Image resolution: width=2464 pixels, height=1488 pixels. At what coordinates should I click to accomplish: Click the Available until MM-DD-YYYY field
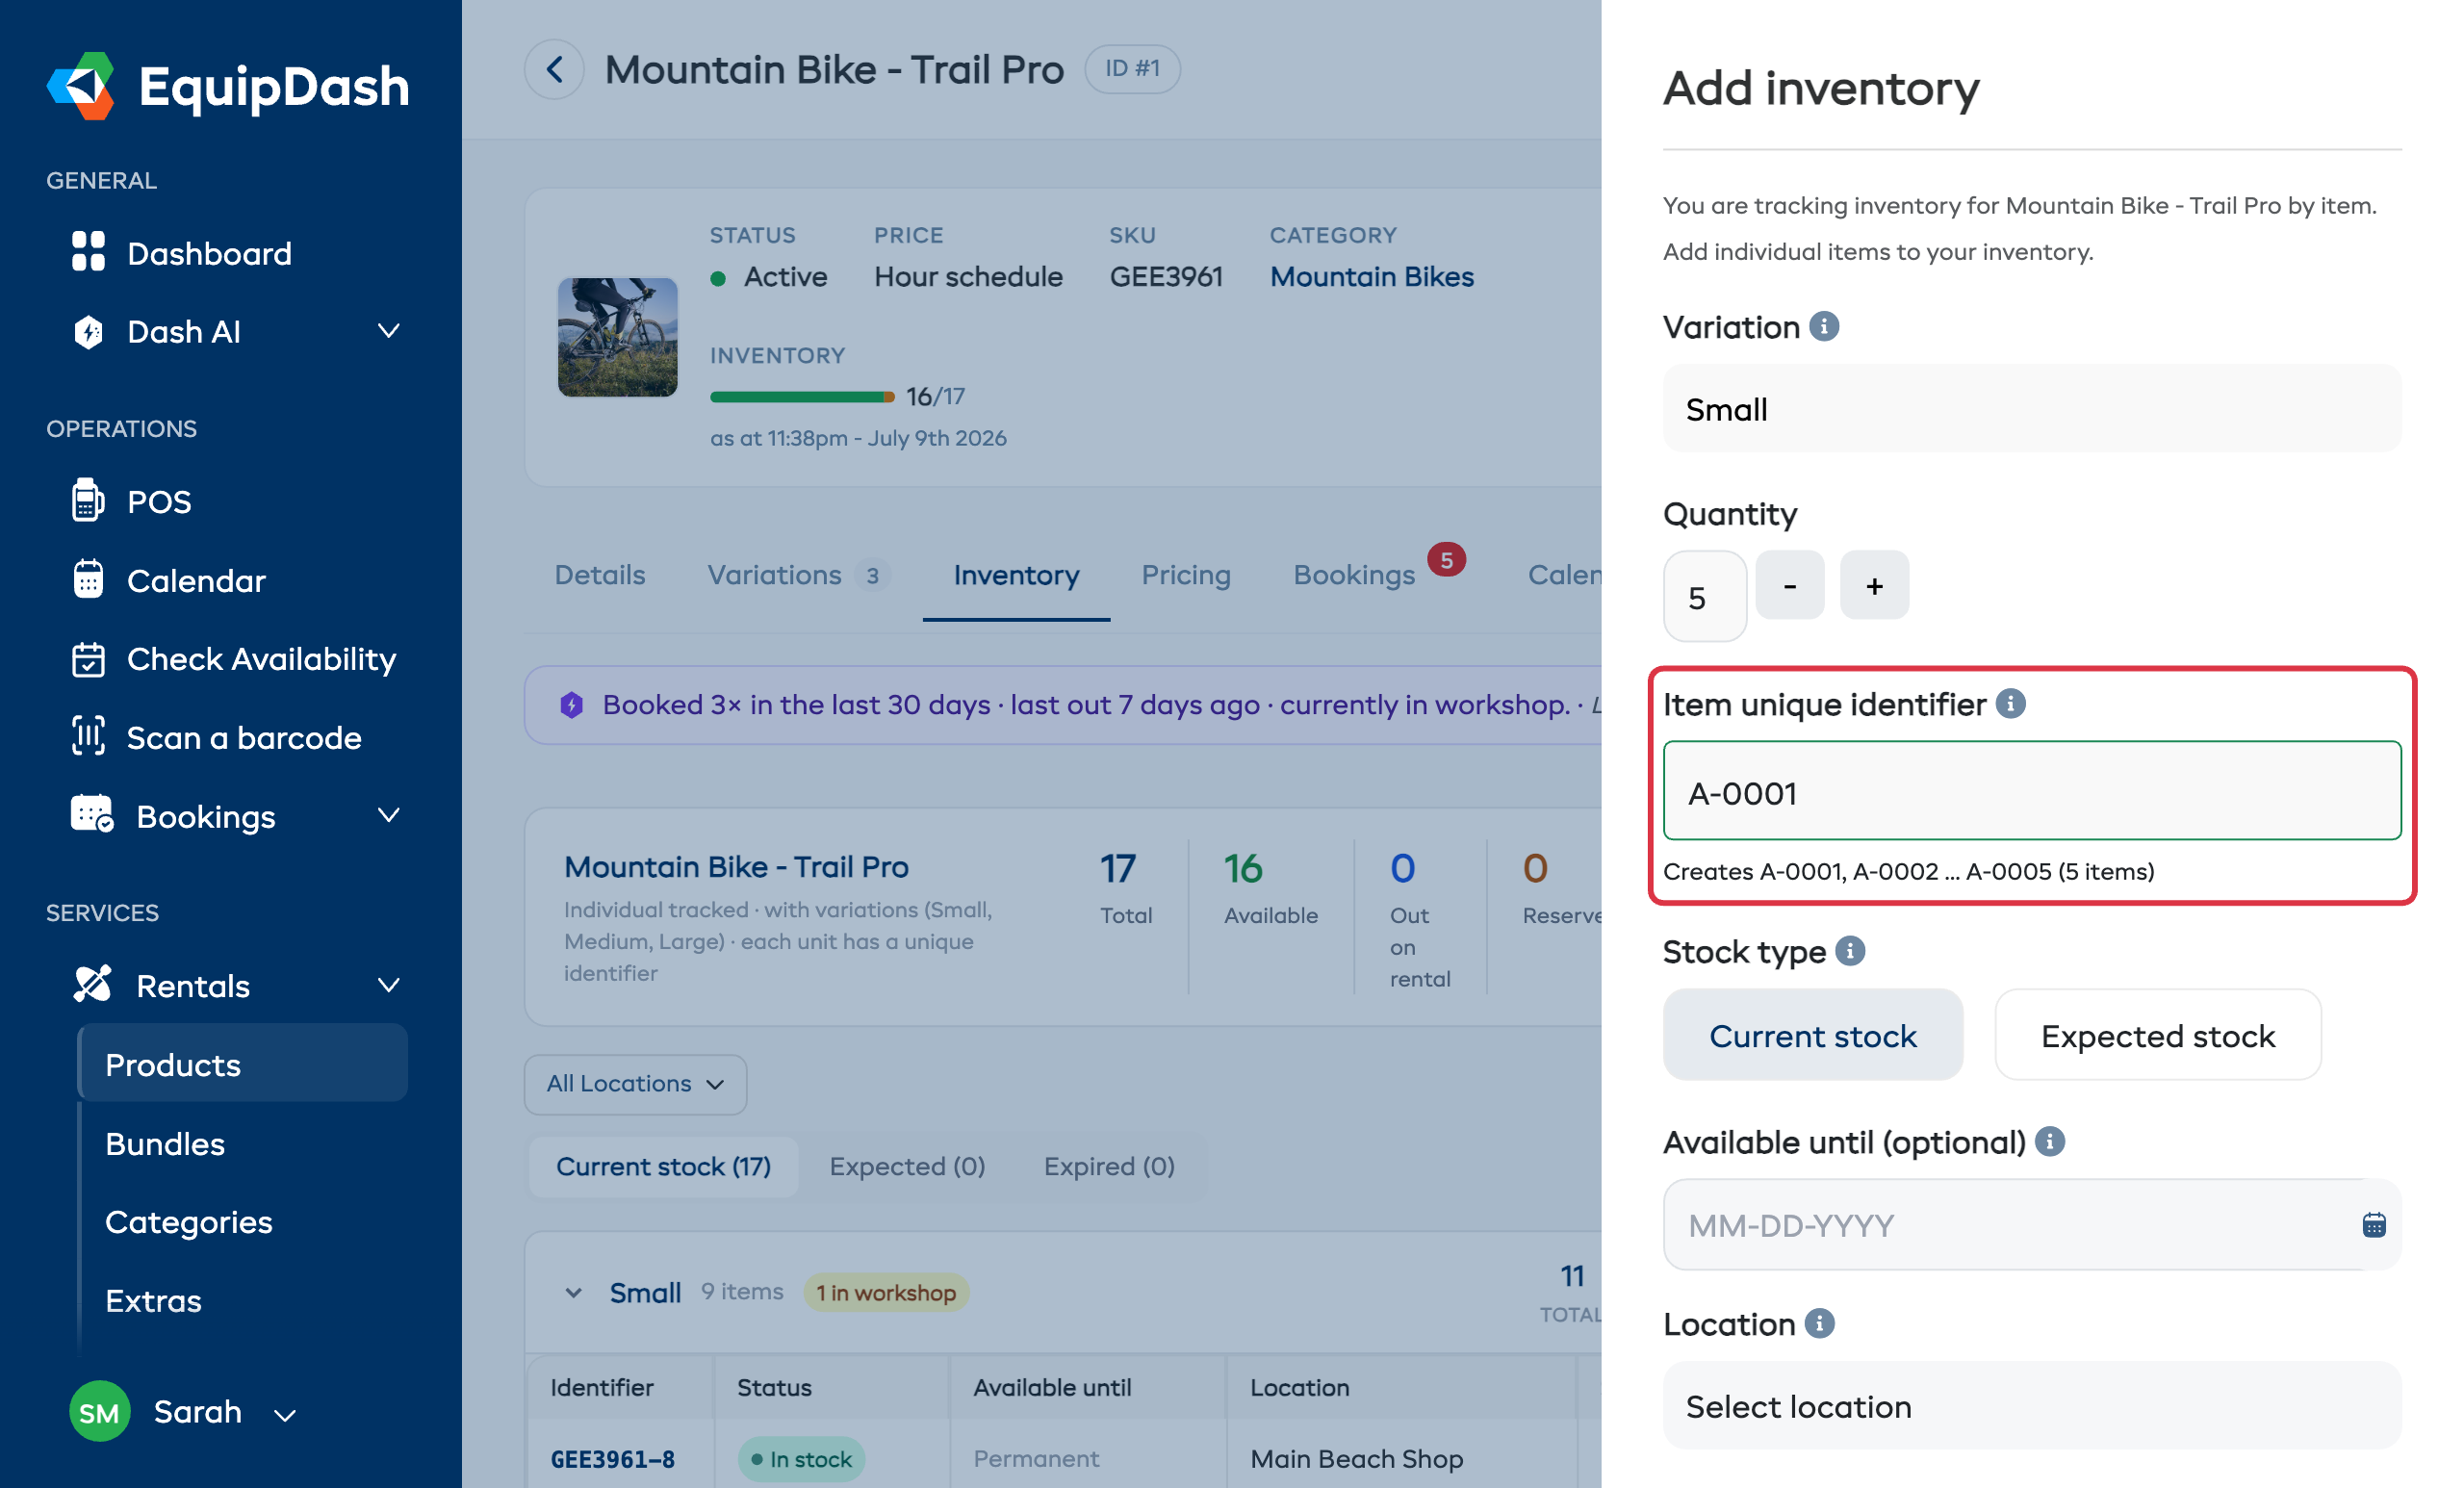[2032, 1225]
